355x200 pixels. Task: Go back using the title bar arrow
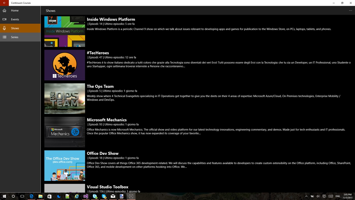point(4,3)
